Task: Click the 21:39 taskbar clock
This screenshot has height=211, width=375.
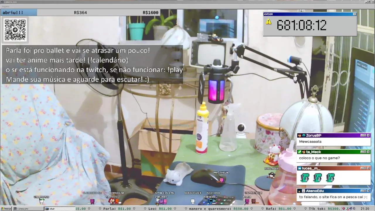Action: [365, 209]
